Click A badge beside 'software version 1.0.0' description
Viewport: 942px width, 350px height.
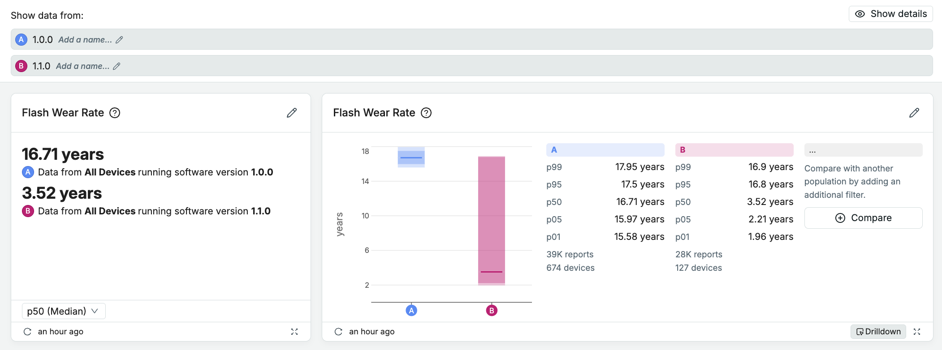point(28,172)
